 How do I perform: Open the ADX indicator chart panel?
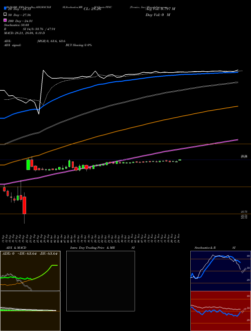pyautogui.click(x=30, y=271)
